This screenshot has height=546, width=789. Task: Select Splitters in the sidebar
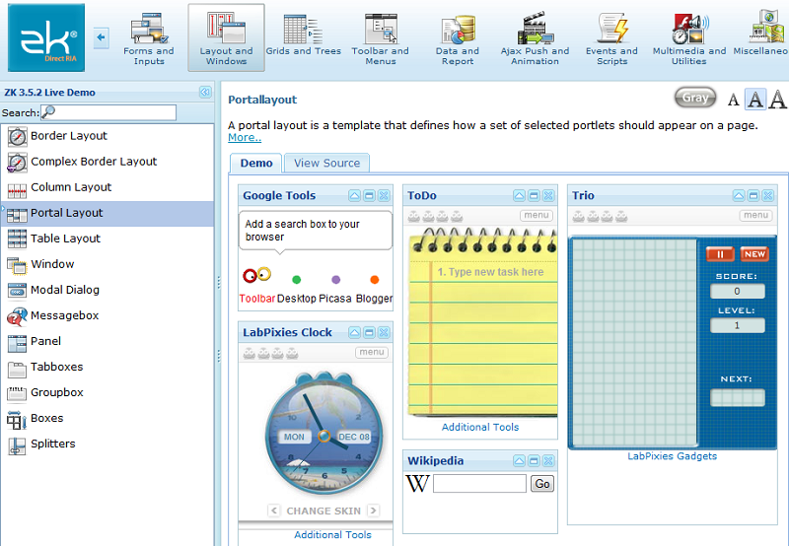108,444
